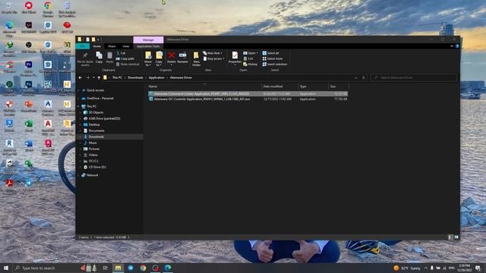Screen dimensions: 486x273
Task: Click the Forward navigation arrow
Action: coord(88,77)
